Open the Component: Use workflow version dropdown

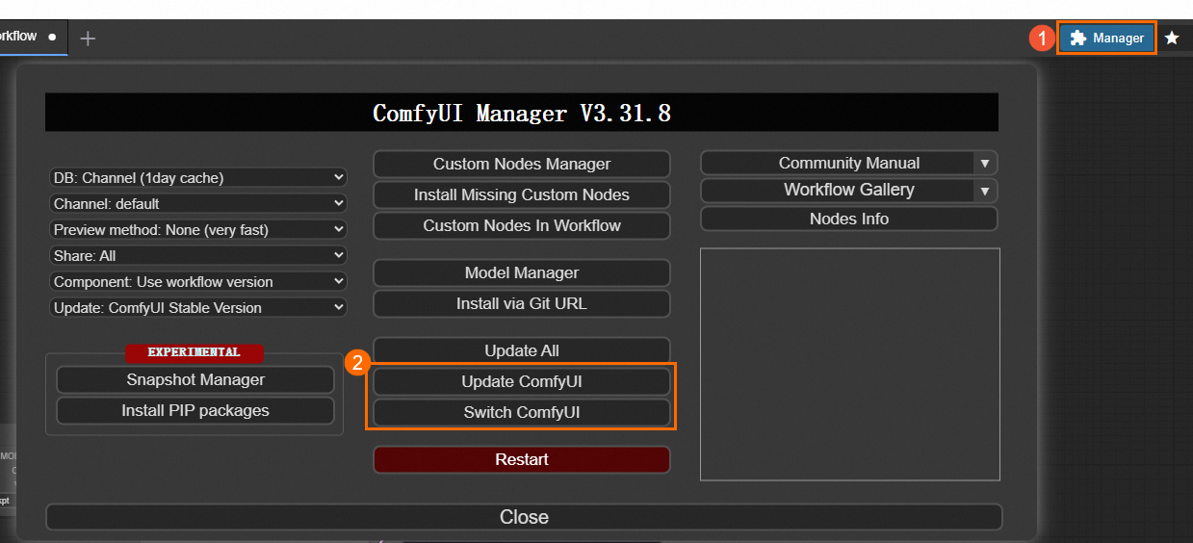click(x=197, y=281)
